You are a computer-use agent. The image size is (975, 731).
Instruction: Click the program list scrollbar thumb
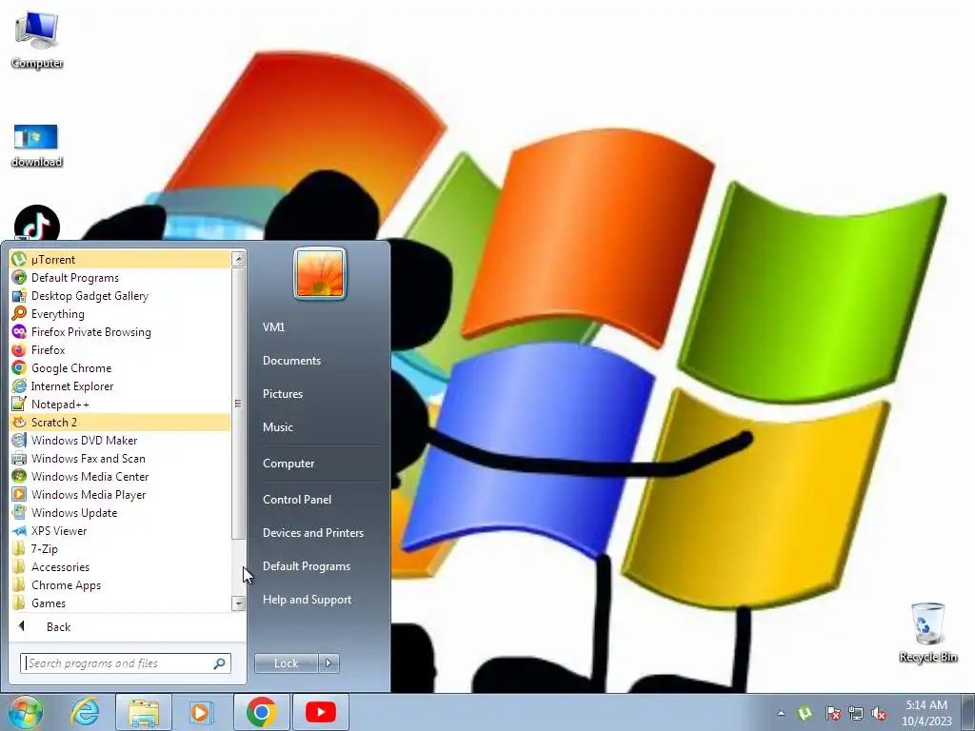(238, 403)
